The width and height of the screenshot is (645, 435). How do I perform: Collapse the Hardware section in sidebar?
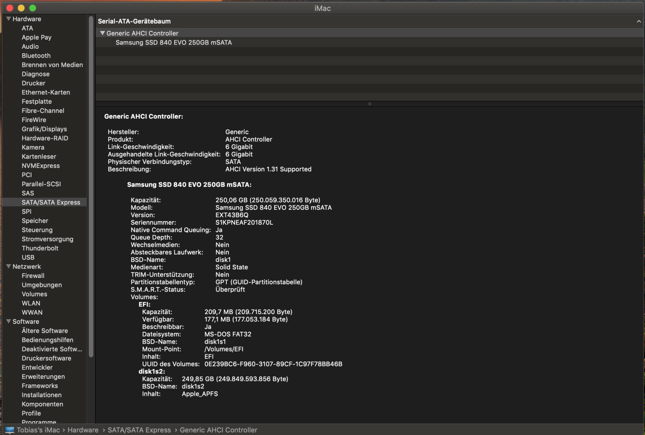pyautogui.click(x=8, y=19)
